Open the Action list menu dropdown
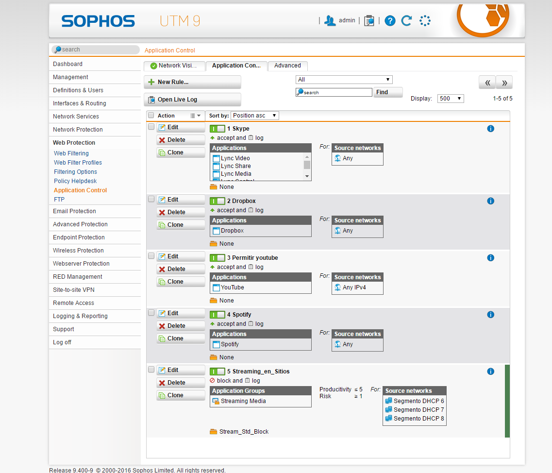Image resolution: width=552 pixels, height=473 pixels. (x=195, y=116)
